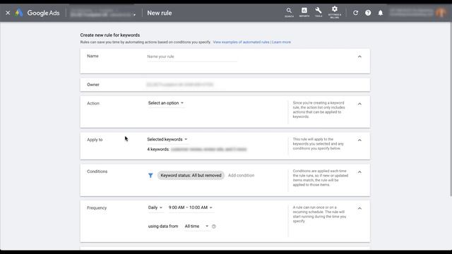The width and height of the screenshot is (452, 254).
Task: Collapse the Conditions section chevron
Action: click(359, 172)
